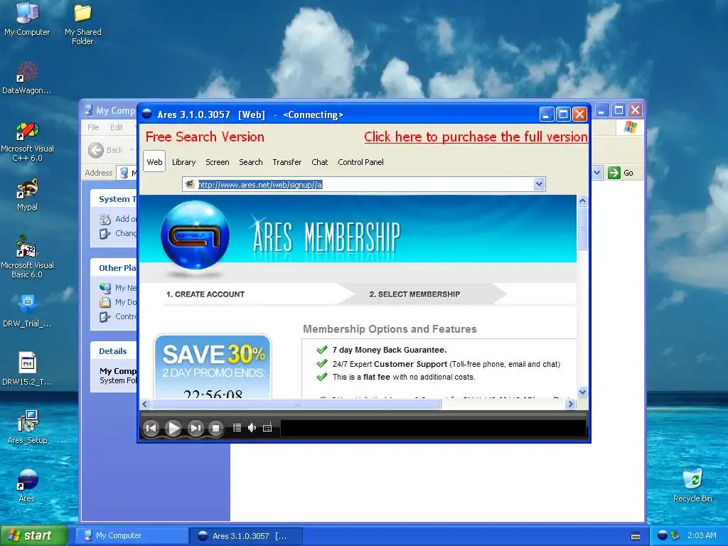Open the Control Panel tab in Ares
Screen dimensions: 728x546
coord(360,162)
